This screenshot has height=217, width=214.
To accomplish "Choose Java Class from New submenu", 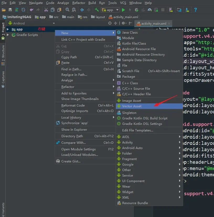I will 149,32.
